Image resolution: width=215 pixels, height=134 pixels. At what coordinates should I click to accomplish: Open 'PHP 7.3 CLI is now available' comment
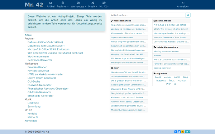point(171,60)
